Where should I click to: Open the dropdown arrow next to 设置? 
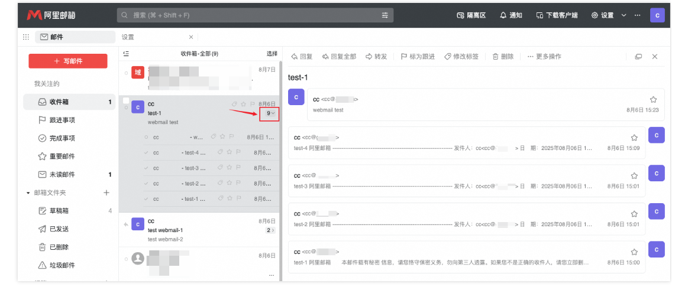coord(624,15)
